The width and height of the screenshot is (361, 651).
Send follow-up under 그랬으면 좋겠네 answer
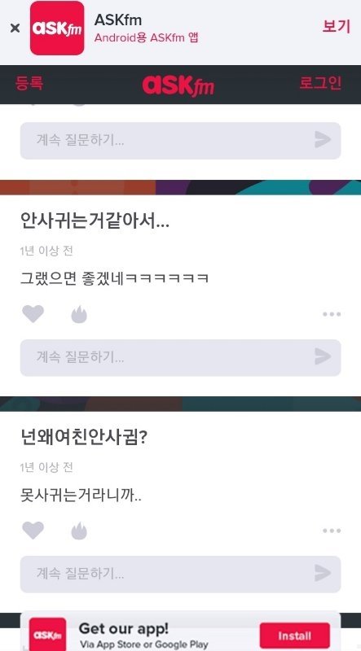pos(323,356)
